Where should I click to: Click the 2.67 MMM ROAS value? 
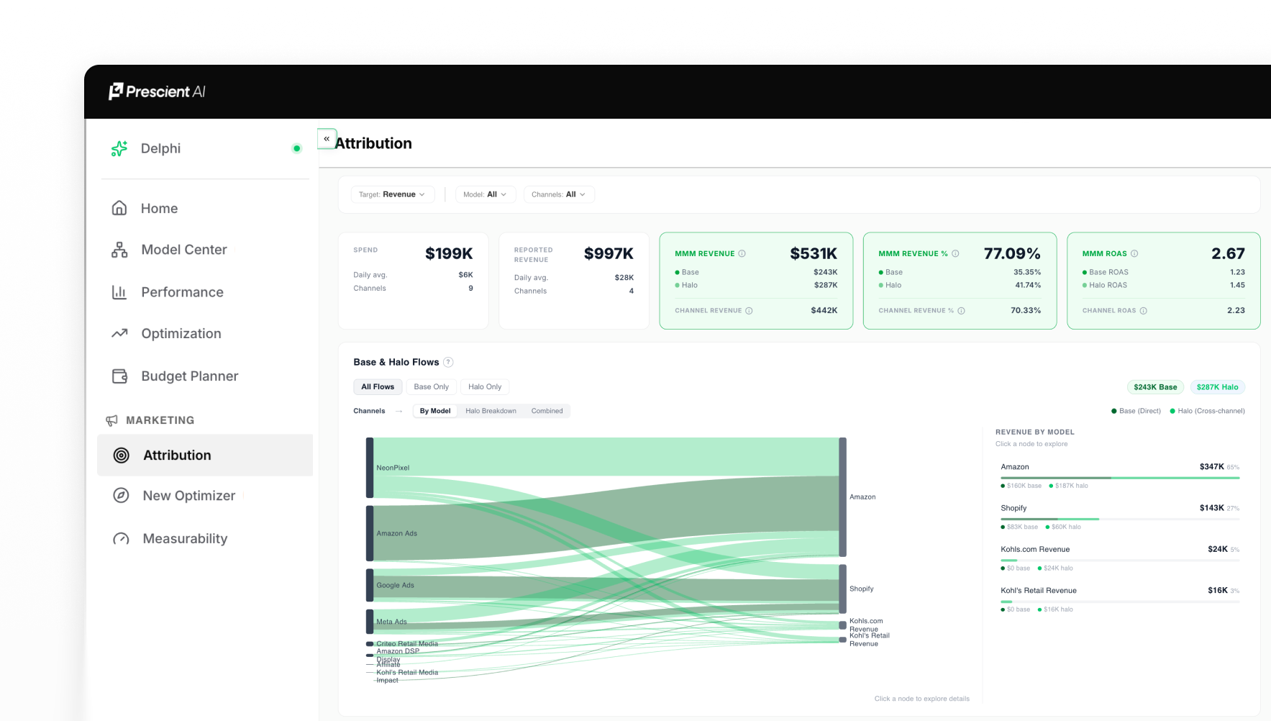(x=1228, y=253)
